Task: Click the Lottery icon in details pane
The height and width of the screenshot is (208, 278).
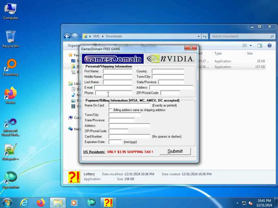Action: click(x=74, y=177)
